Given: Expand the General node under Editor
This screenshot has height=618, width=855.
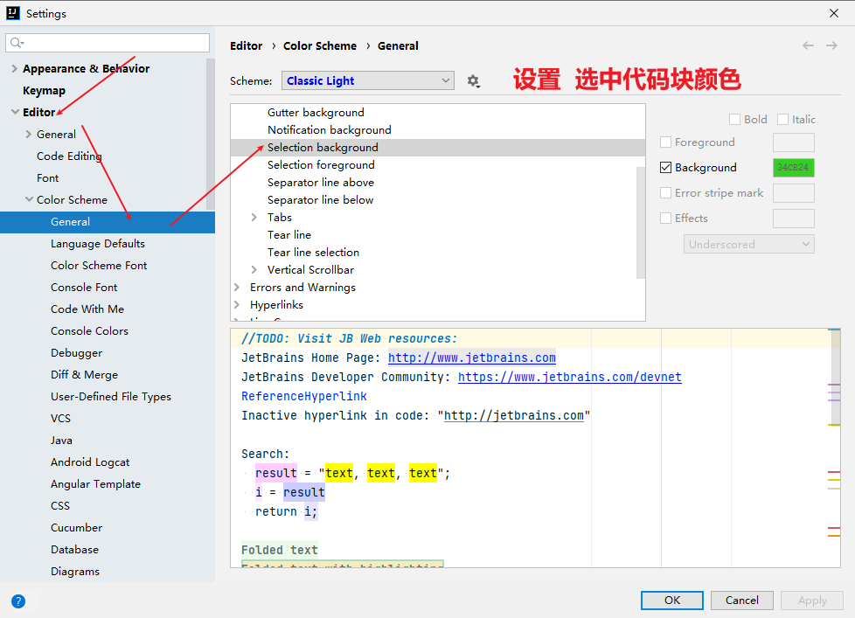Looking at the screenshot, I should point(28,134).
